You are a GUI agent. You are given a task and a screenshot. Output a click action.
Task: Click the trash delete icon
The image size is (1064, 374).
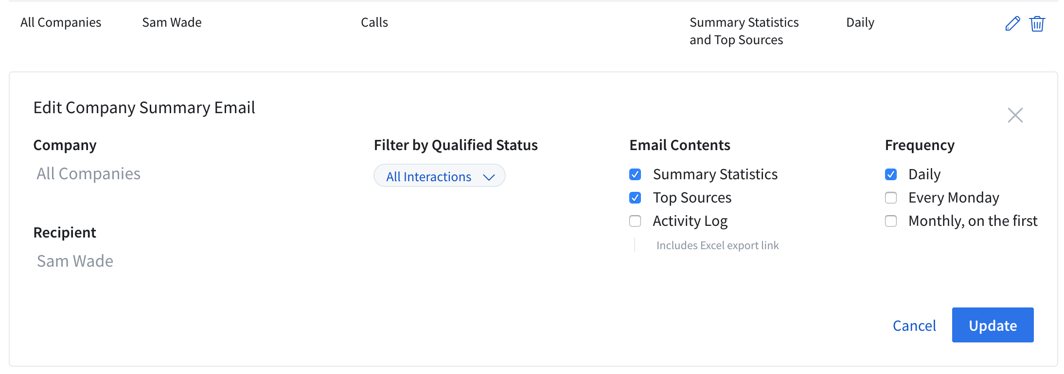(1037, 23)
